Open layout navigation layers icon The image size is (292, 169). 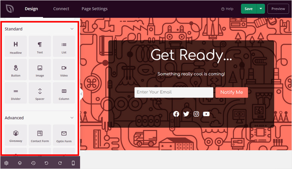coord(20,163)
